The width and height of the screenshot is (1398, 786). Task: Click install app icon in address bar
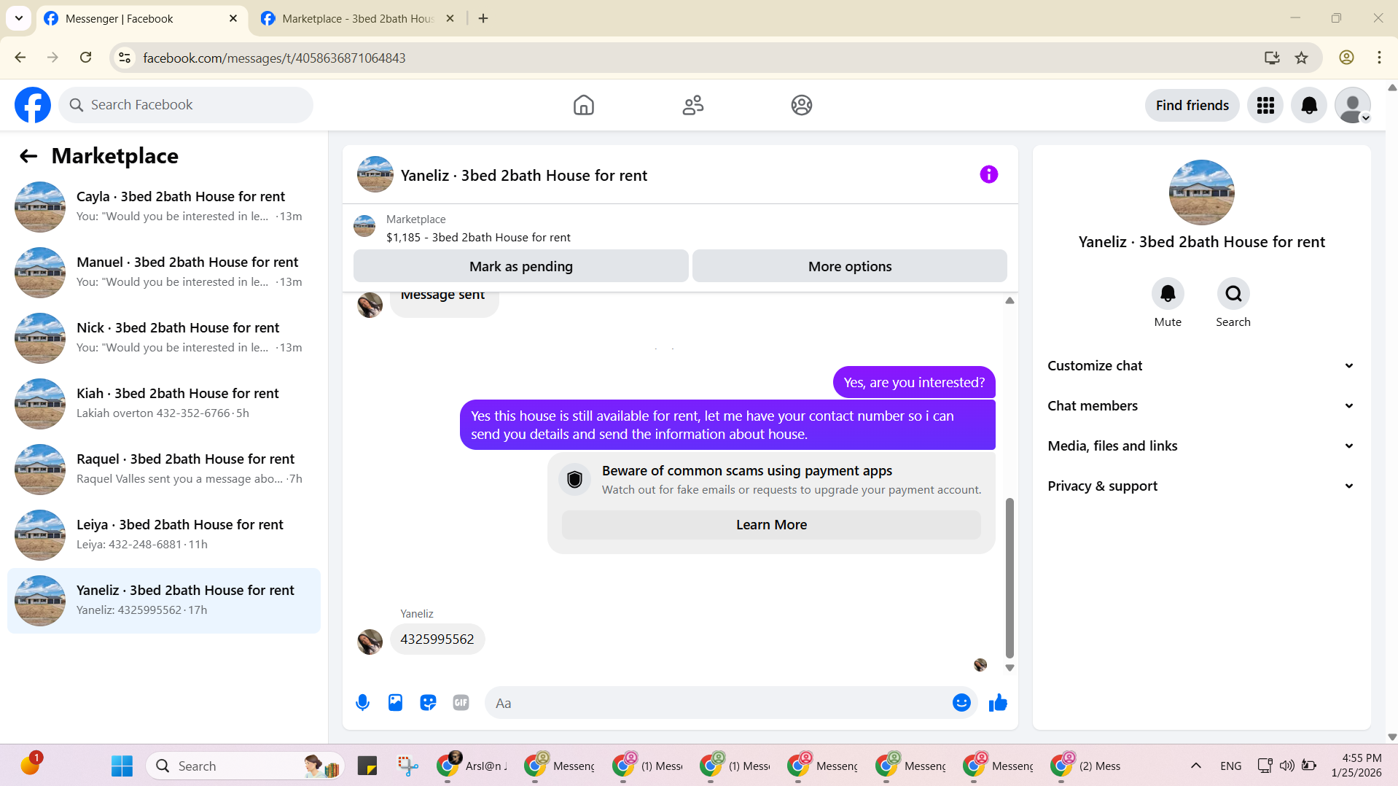click(x=1272, y=58)
